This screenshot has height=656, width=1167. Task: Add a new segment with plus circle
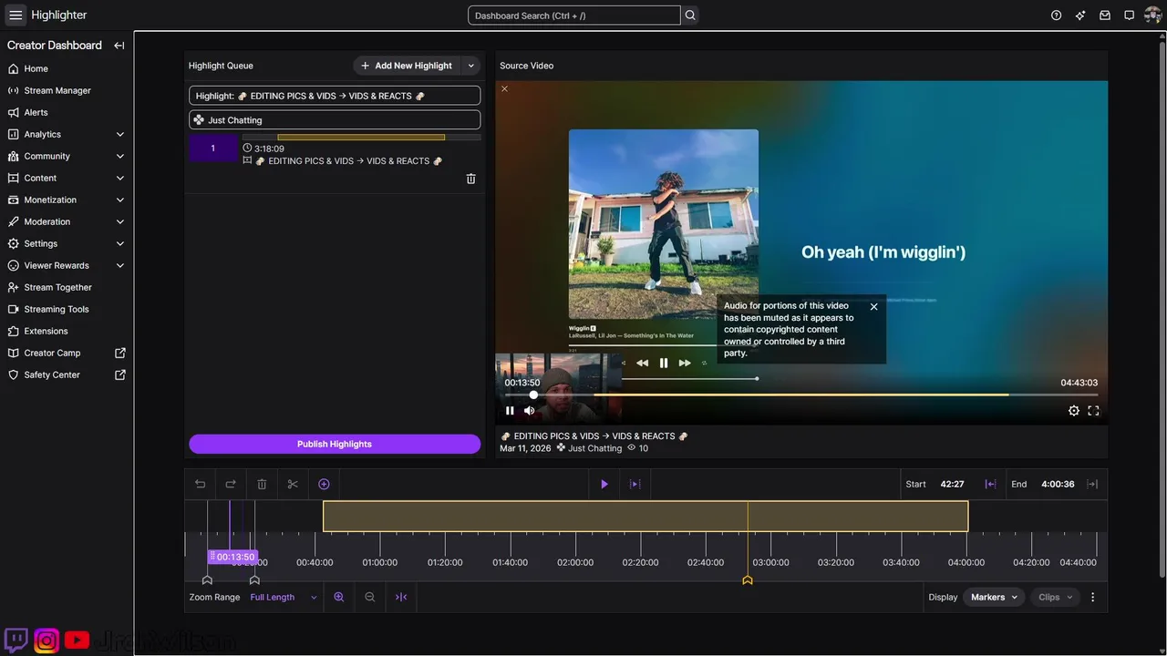tap(324, 484)
